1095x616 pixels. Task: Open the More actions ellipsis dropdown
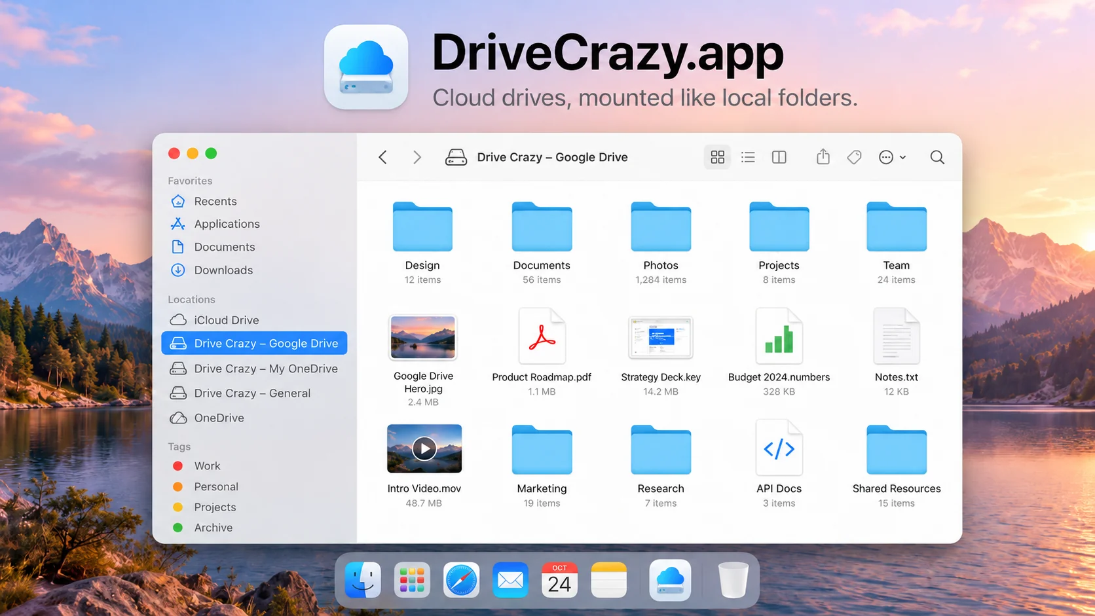tap(892, 157)
